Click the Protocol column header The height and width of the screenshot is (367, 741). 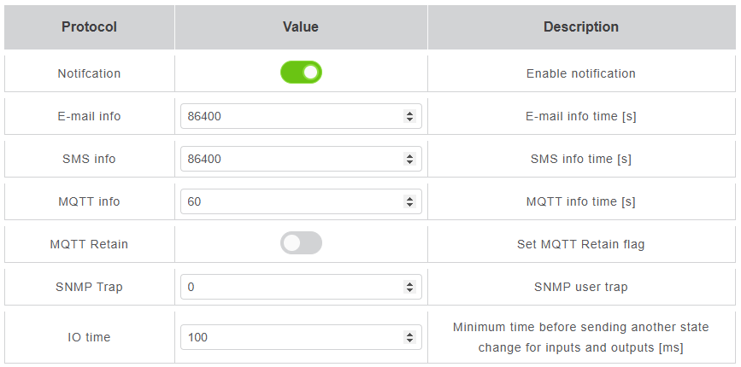[89, 27]
